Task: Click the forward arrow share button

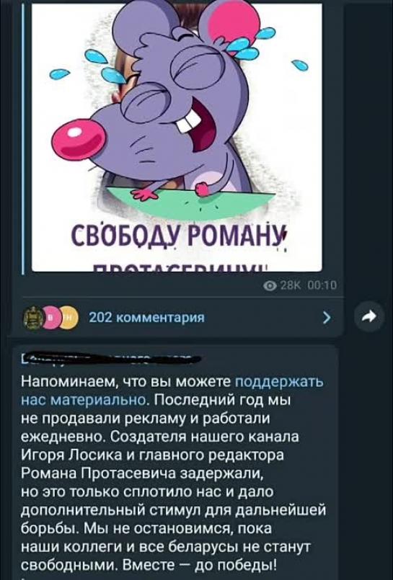Action: click(x=370, y=316)
